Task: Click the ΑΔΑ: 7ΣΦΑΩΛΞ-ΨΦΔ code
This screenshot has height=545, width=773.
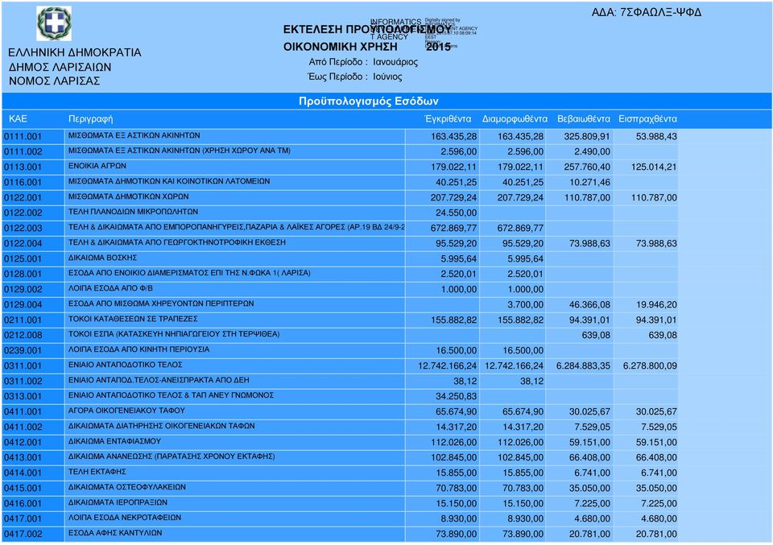Action: point(646,12)
